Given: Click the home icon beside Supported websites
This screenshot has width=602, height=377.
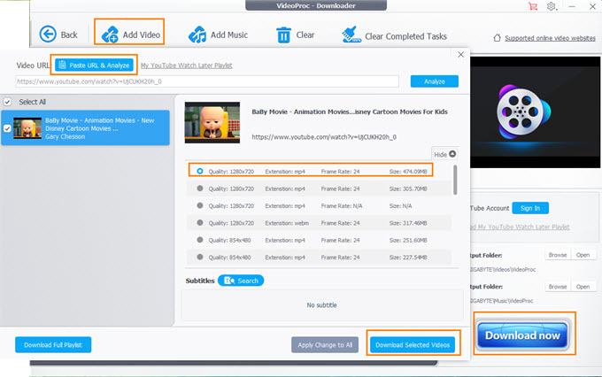Looking at the screenshot, I should point(498,38).
